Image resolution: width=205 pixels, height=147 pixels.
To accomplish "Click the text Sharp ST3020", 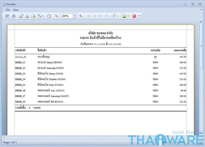I will pos(56,74).
